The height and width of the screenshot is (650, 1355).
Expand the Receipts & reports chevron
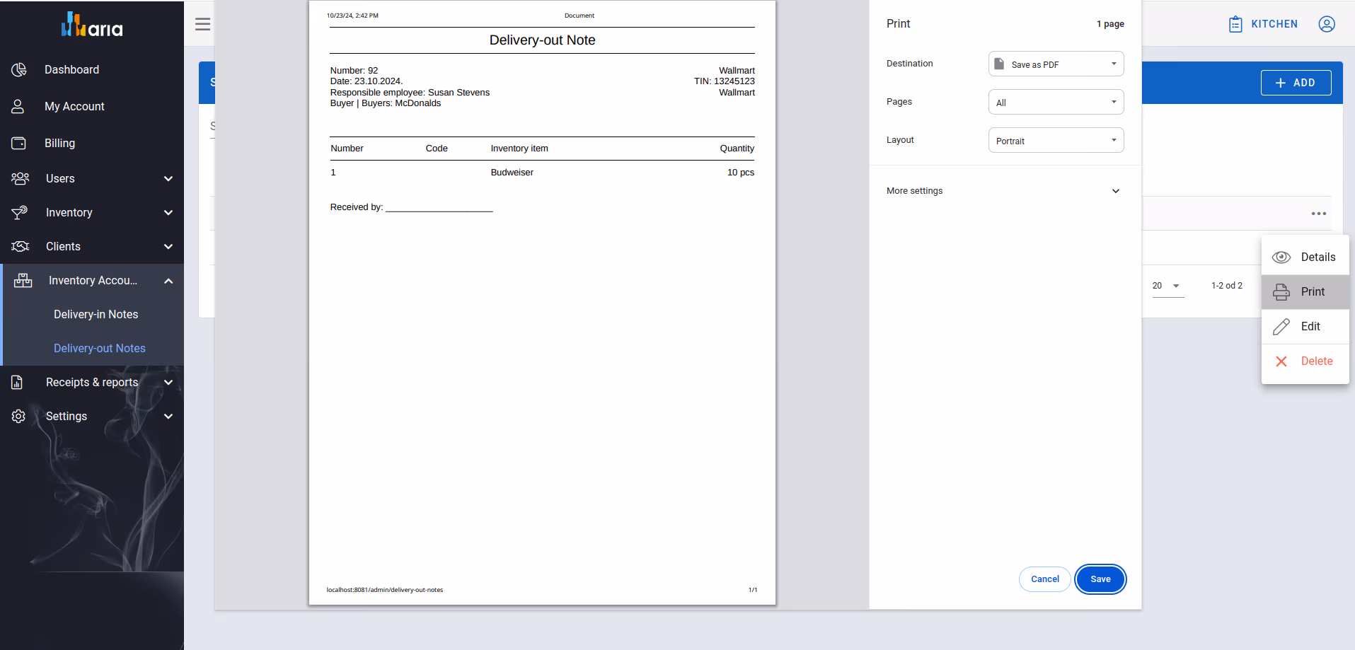point(168,382)
